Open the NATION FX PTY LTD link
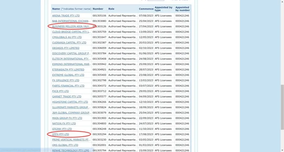This screenshot has width=284, height=152. [64, 124]
